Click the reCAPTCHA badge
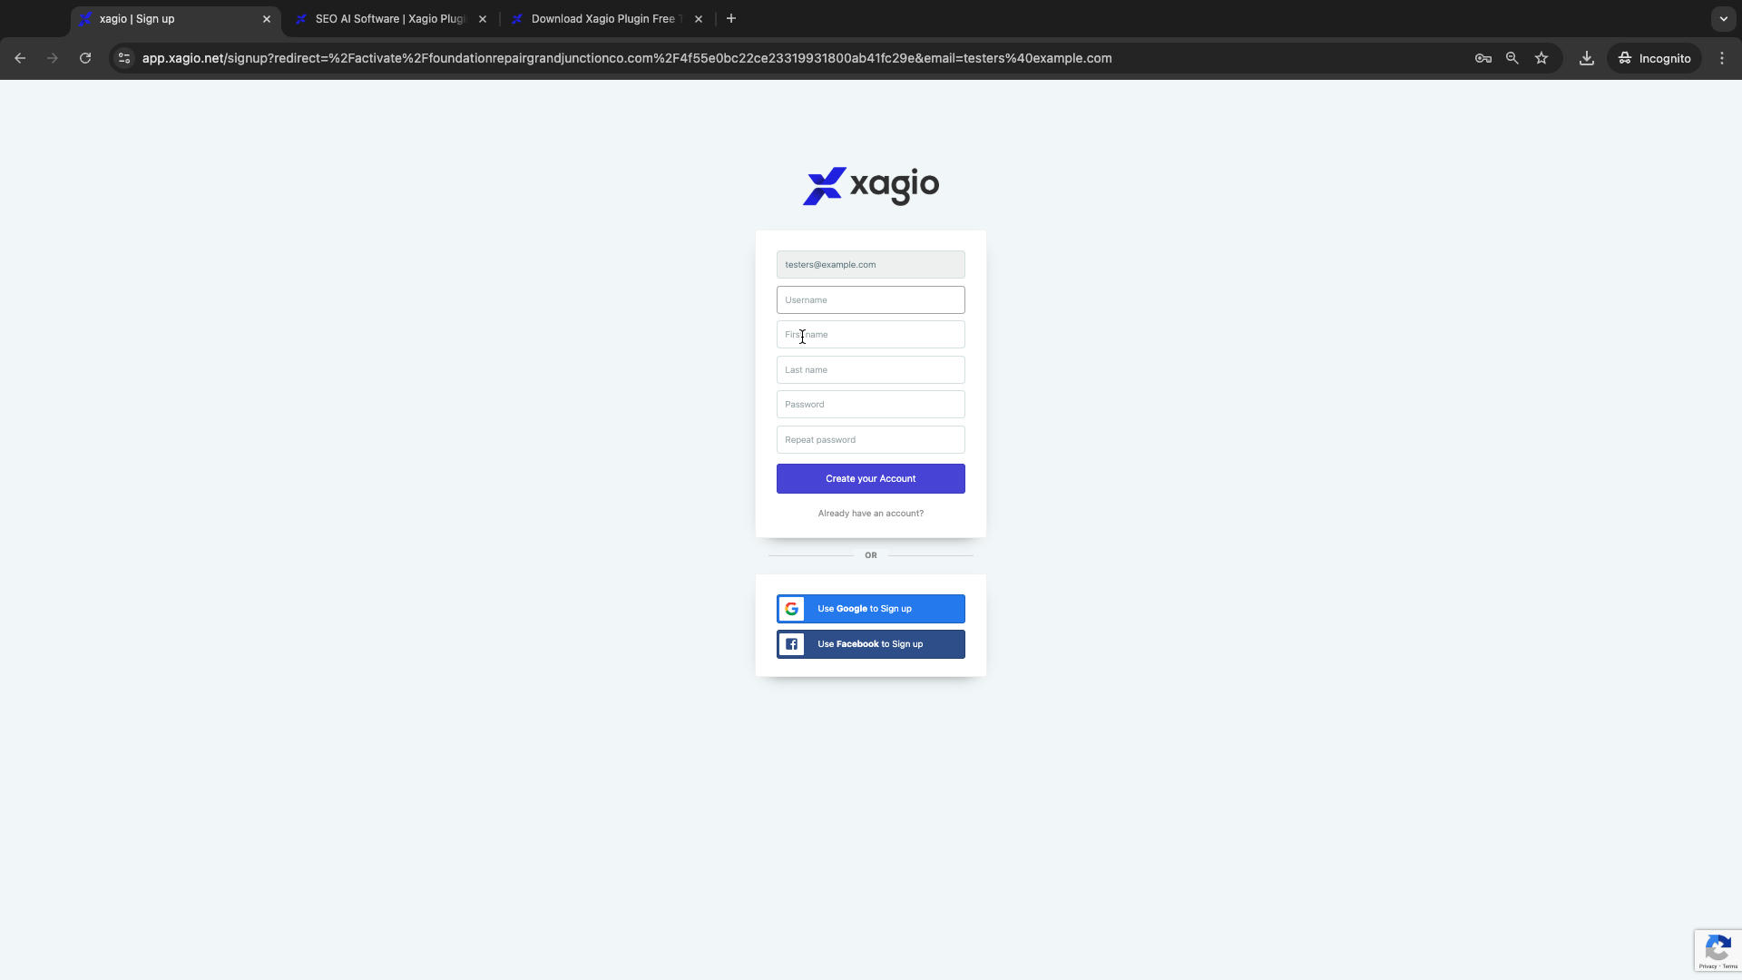 (x=1718, y=951)
